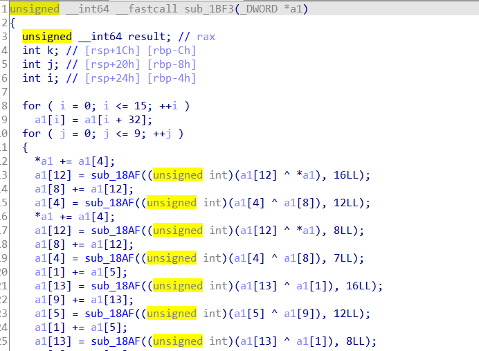This screenshot has width=479, height=351.
Task: Select the variable j declaration in line 5
Action: [51, 64]
